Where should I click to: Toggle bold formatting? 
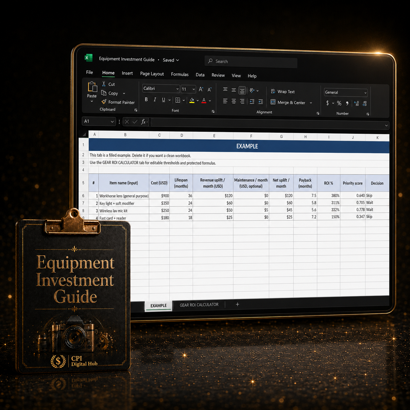tap(146, 99)
